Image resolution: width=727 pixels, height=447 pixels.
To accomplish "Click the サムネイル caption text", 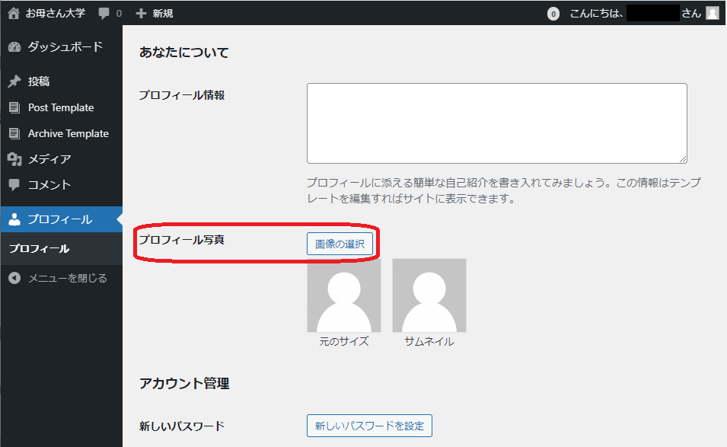I will pos(429,342).
